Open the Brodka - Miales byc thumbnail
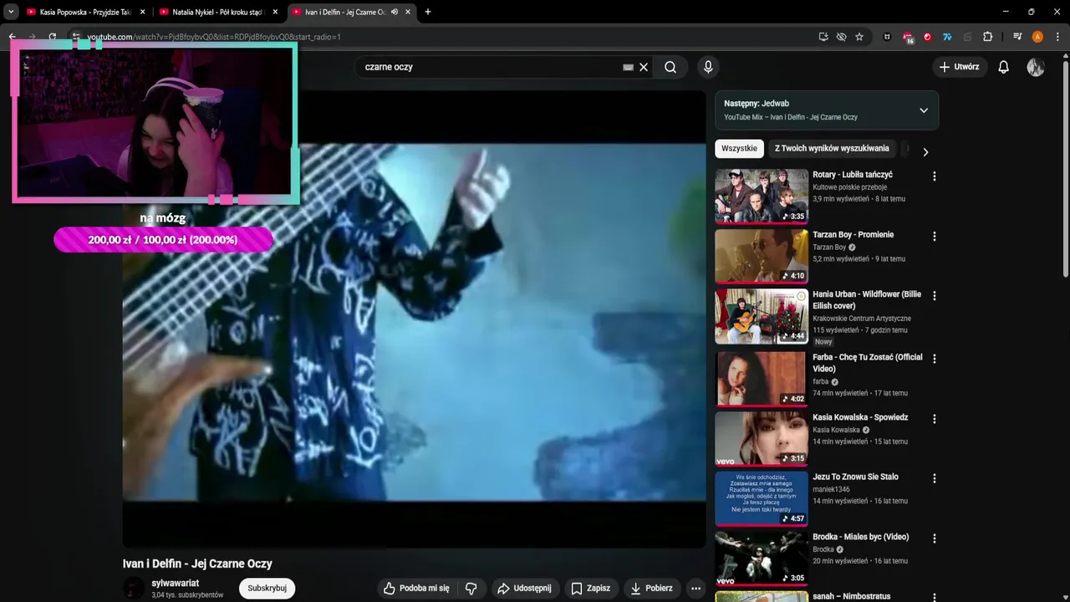The height and width of the screenshot is (602, 1070). pyautogui.click(x=762, y=559)
